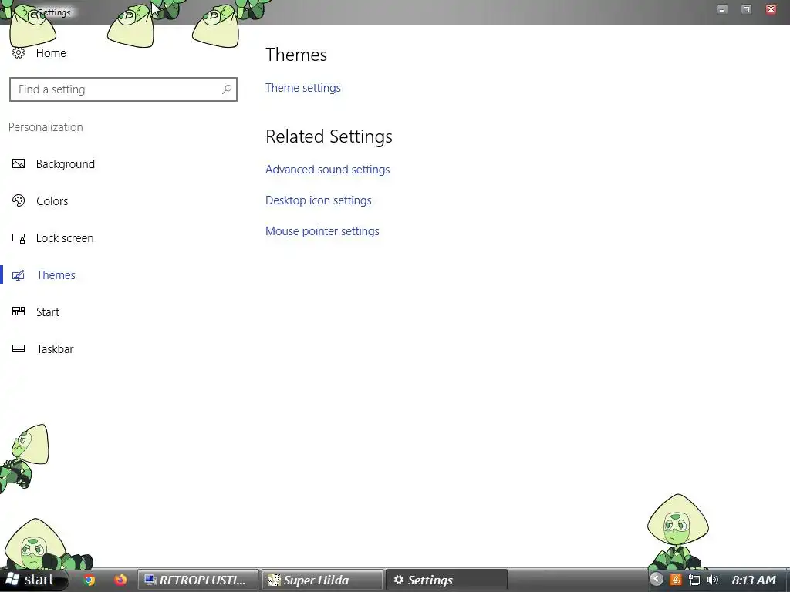The height and width of the screenshot is (592, 790).
Task: Click the 8:13 AM clock
Action: pyautogui.click(x=754, y=580)
